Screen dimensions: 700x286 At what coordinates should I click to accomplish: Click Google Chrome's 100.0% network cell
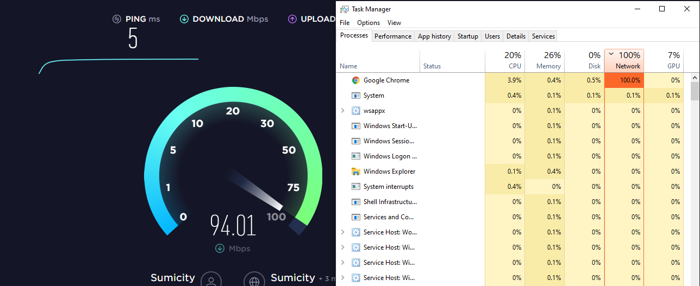coord(624,80)
